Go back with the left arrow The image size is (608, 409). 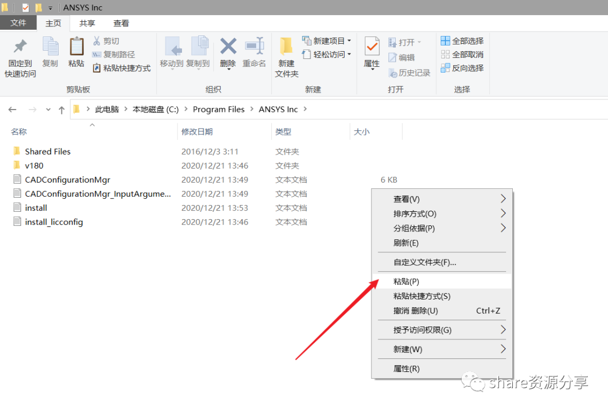click(12, 110)
